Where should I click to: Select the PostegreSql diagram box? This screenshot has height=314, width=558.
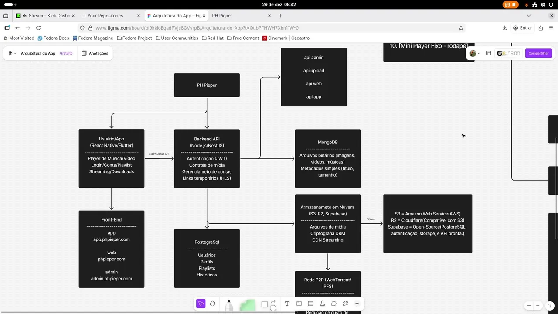207,258
